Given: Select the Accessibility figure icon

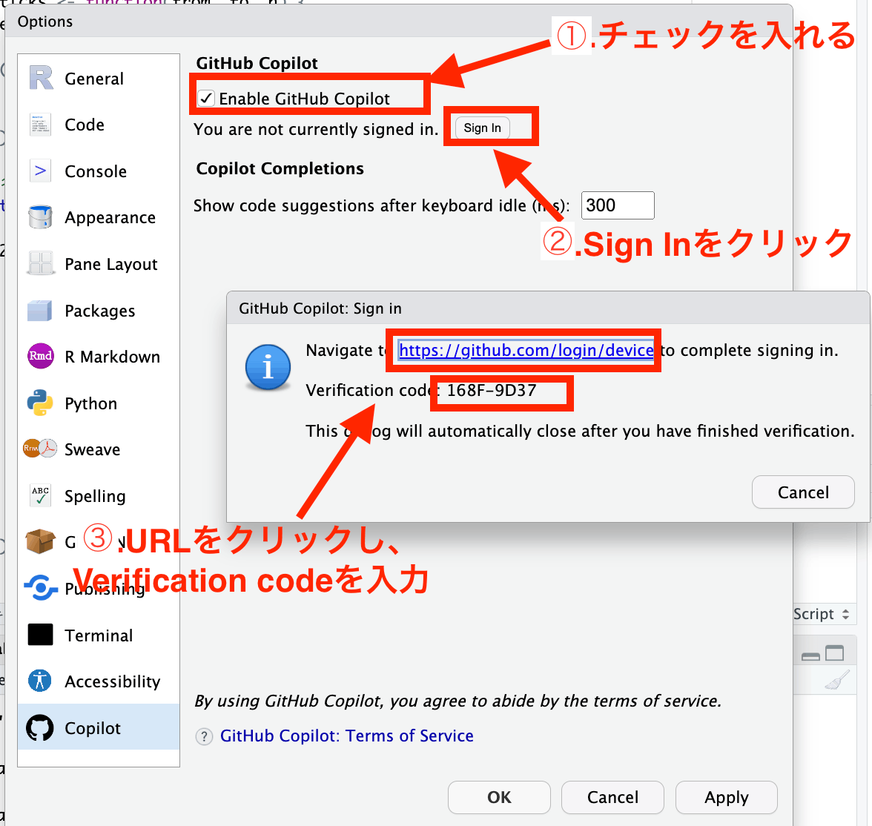Looking at the screenshot, I should pyautogui.click(x=40, y=680).
